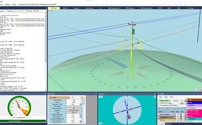Viewport: 202px width, 125px height.
Task: Click the W direction button in OV LiDAR
Action: point(168,109)
